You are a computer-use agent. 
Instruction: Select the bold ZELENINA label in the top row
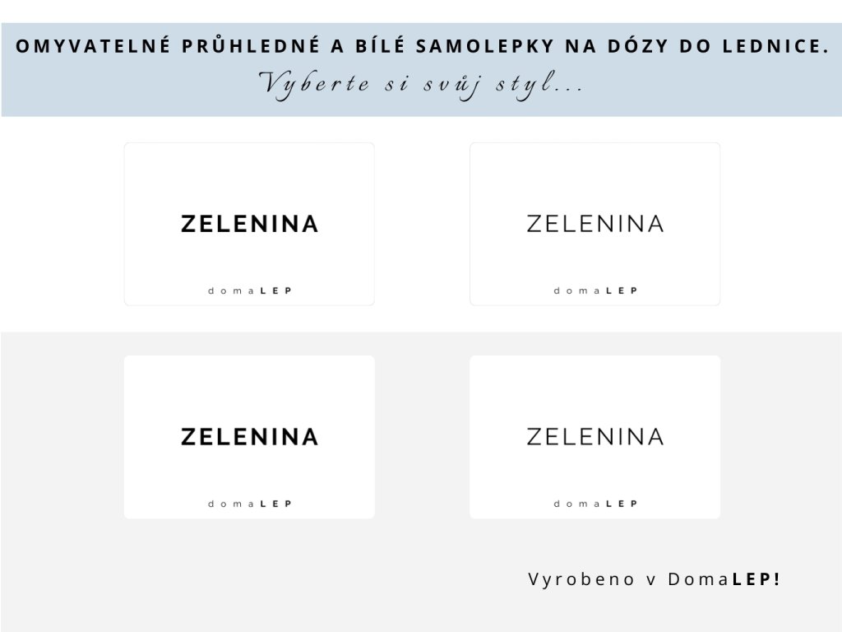250,224
